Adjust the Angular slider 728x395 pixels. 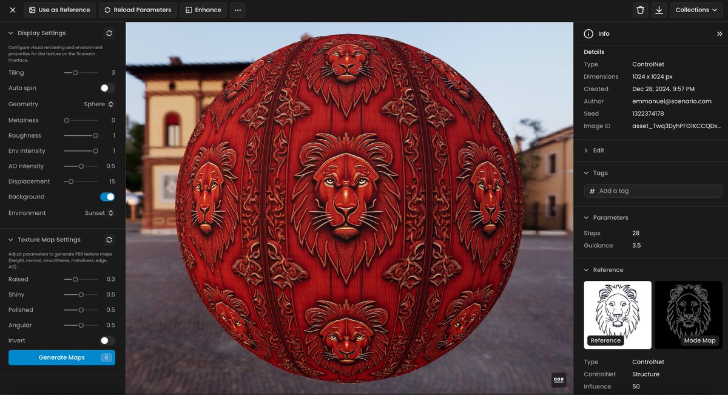[81, 325]
